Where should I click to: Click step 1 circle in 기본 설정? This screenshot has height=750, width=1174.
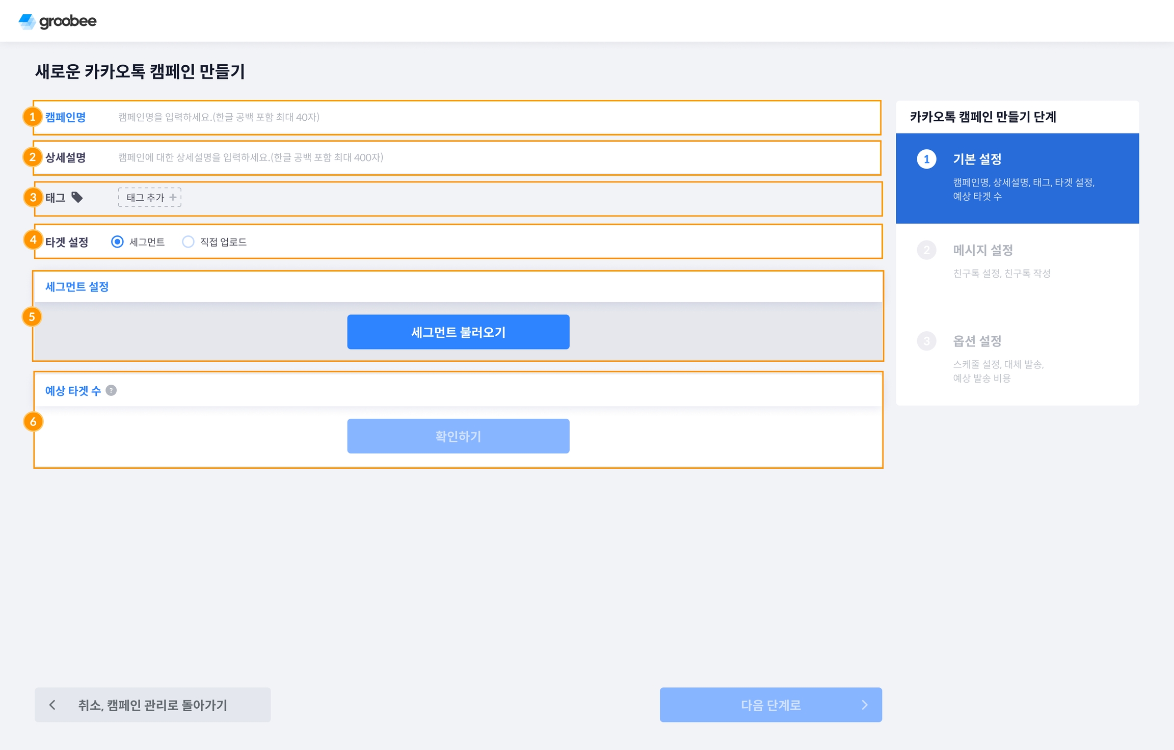click(926, 159)
